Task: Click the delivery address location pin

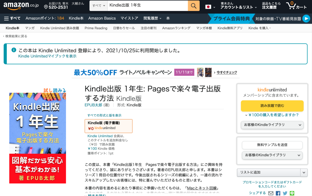Action: click(x=46, y=7)
